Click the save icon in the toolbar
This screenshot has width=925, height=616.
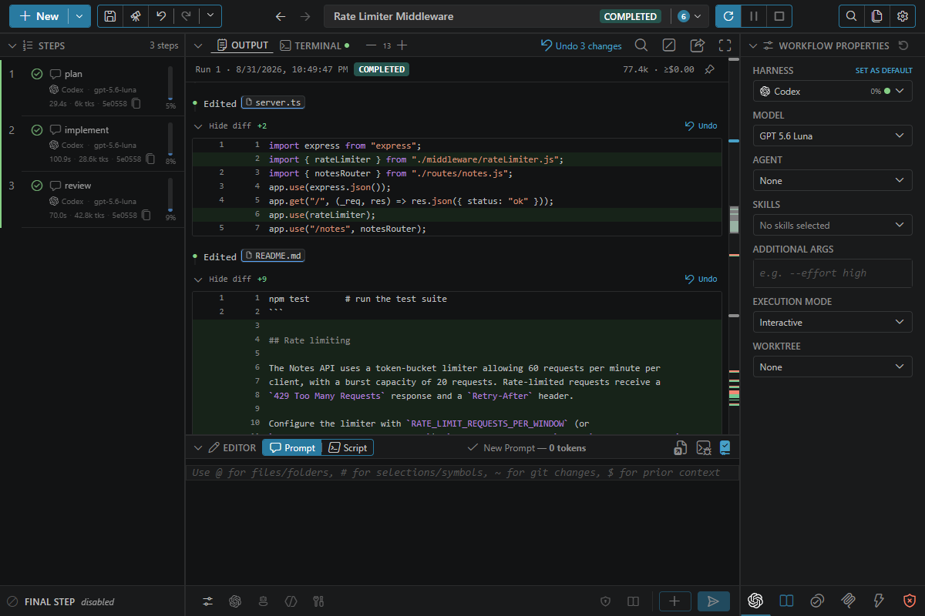pyautogui.click(x=110, y=16)
